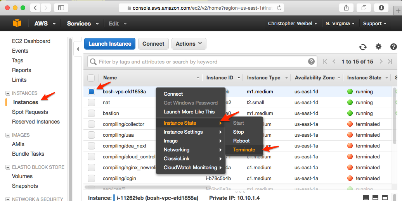The width and height of the screenshot is (402, 201).
Task: Click the AWS cube logo icon
Action: (x=17, y=23)
